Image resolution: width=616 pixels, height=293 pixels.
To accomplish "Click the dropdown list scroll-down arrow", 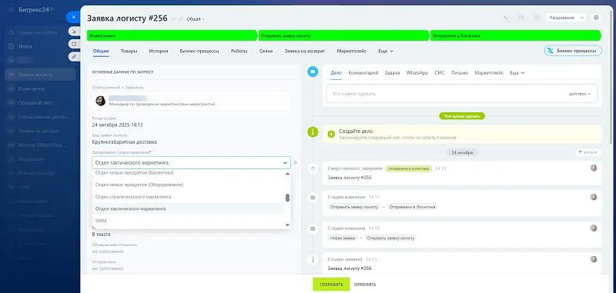I will (x=287, y=225).
